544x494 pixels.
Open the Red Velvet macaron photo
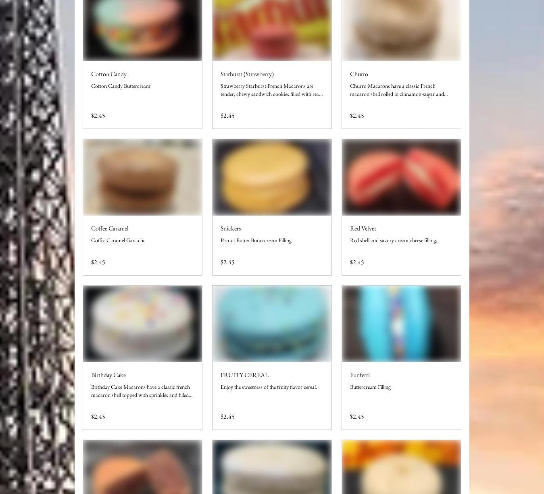pyautogui.click(x=401, y=177)
